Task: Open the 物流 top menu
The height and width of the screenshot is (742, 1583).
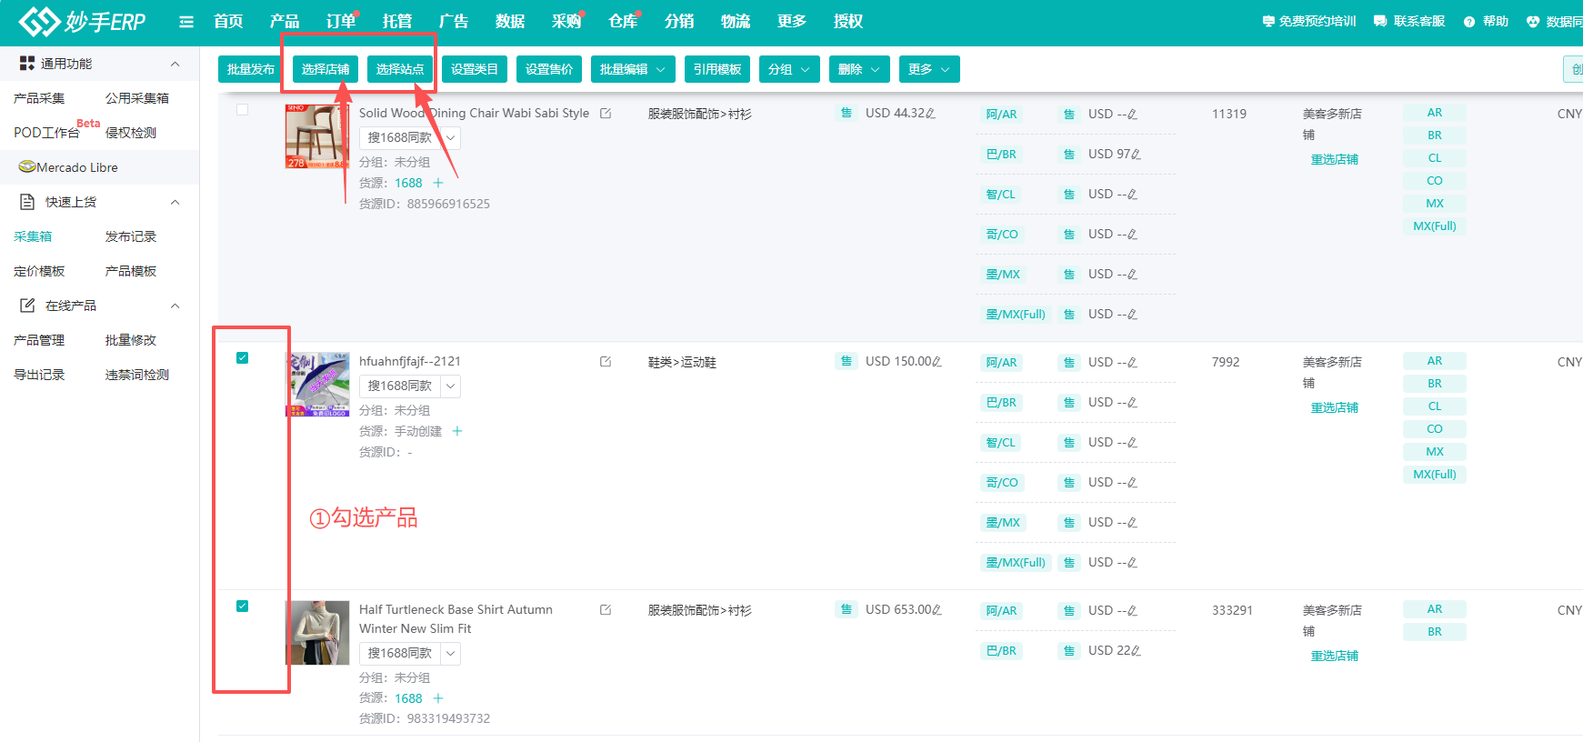Action: pyautogui.click(x=736, y=22)
